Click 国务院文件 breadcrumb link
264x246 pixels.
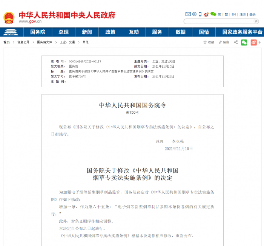[x=45, y=42]
